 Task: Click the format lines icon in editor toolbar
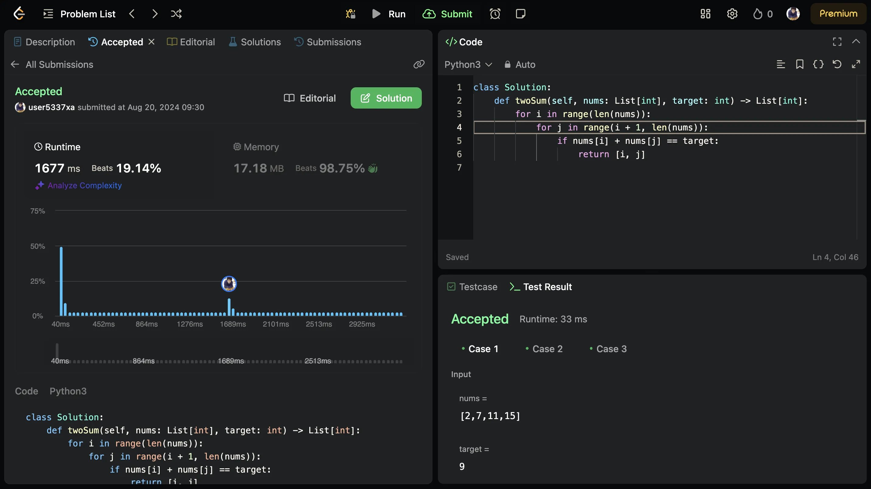click(781, 64)
